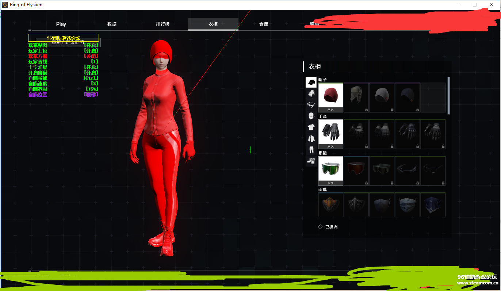Choose the plain dark cloth mask

click(382, 205)
